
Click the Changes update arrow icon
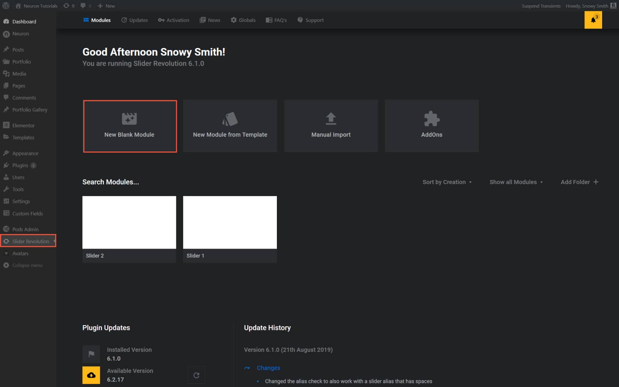247,368
